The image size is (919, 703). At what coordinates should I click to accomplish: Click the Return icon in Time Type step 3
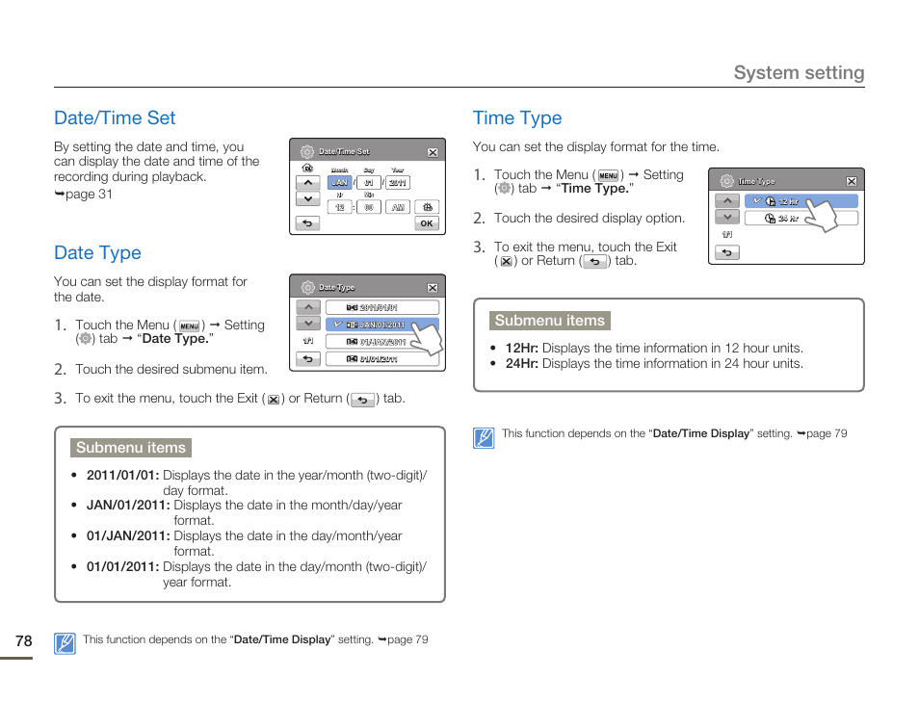click(x=595, y=261)
